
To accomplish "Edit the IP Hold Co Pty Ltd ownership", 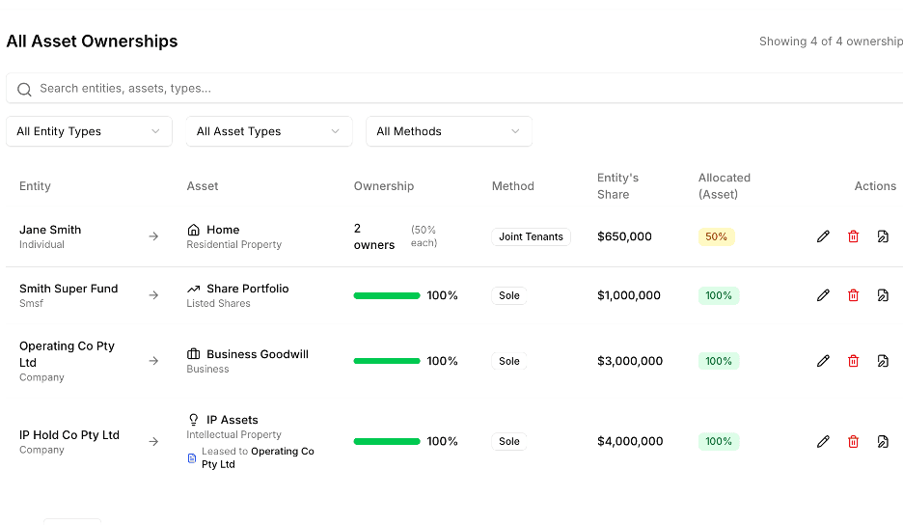I will click(823, 441).
